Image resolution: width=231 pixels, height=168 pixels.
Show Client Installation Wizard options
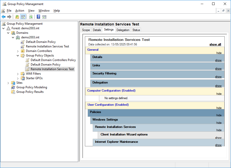pos(218,138)
